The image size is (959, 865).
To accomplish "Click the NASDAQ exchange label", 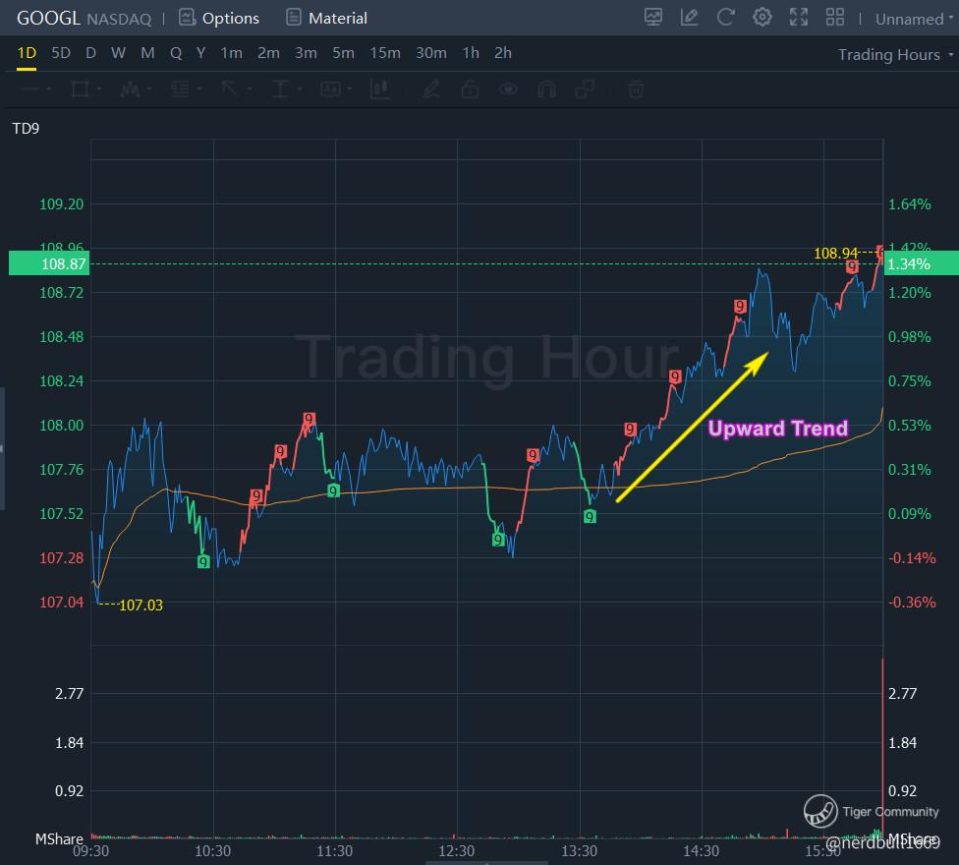I will [x=119, y=19].
